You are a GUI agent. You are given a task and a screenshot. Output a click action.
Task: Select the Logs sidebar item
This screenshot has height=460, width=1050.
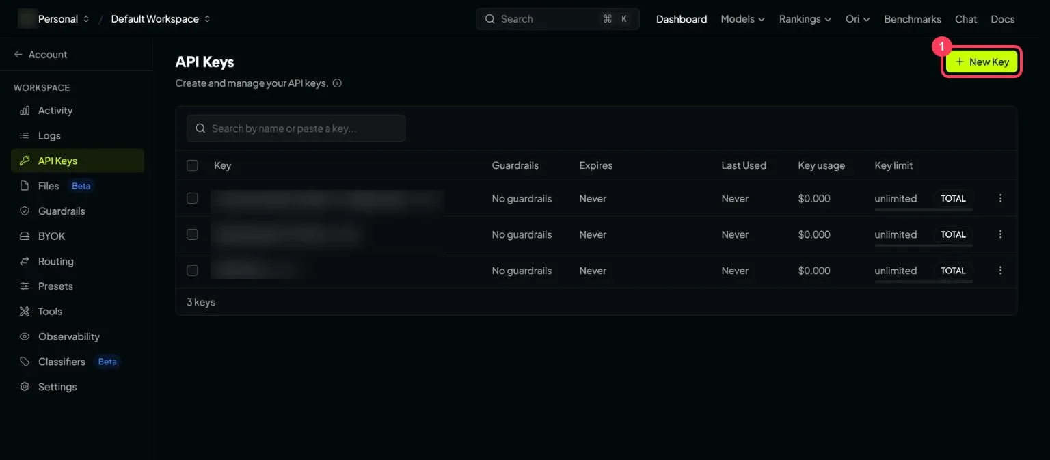[77, 136]
